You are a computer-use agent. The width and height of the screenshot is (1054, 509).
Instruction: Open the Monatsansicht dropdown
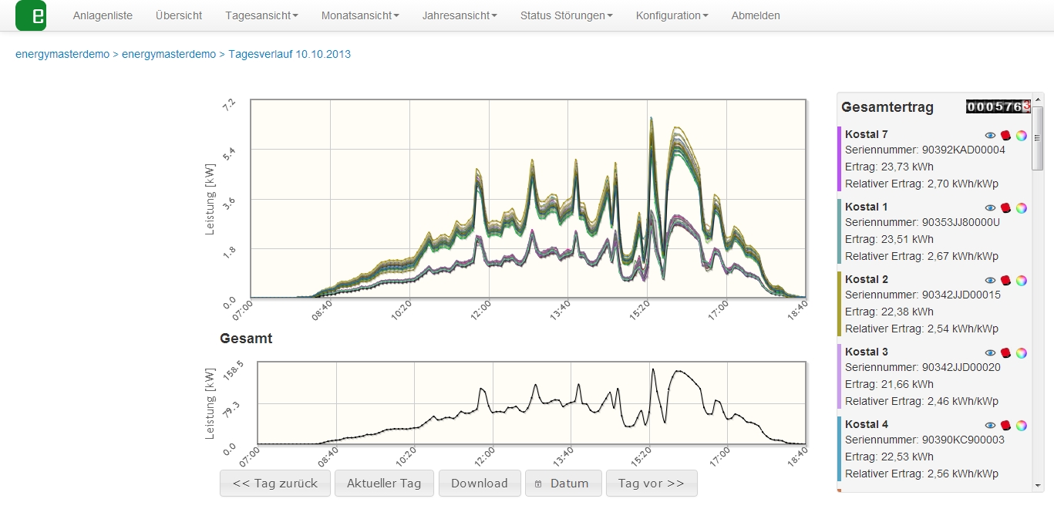tap(360, 15)
